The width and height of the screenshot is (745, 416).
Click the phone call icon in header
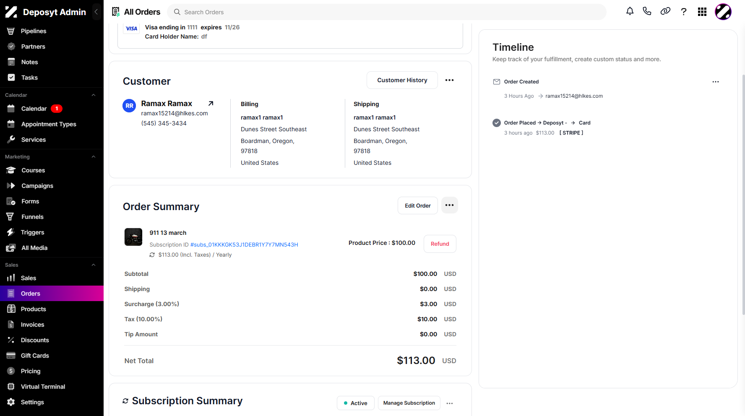(x=647, y=11)
